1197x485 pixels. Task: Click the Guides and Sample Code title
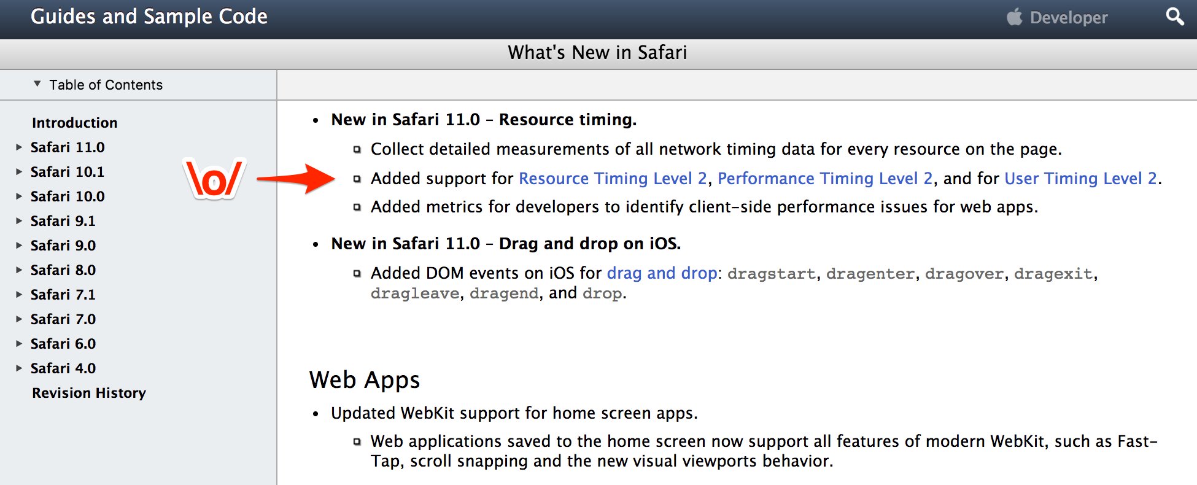(x=149, y=17)
